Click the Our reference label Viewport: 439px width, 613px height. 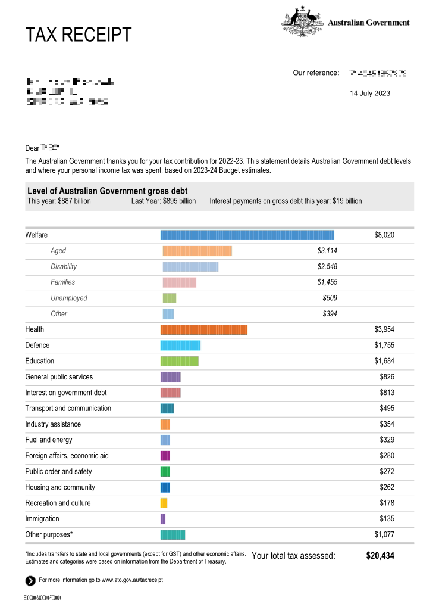tap(316, 73)
